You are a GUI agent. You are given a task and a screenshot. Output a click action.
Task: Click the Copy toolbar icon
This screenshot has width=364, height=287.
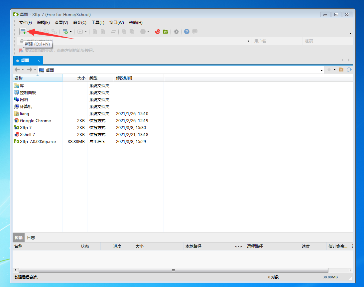click(x=124, y=32)
